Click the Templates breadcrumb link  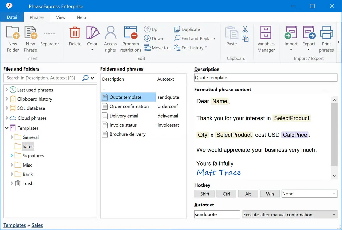(x=15, y=225)
